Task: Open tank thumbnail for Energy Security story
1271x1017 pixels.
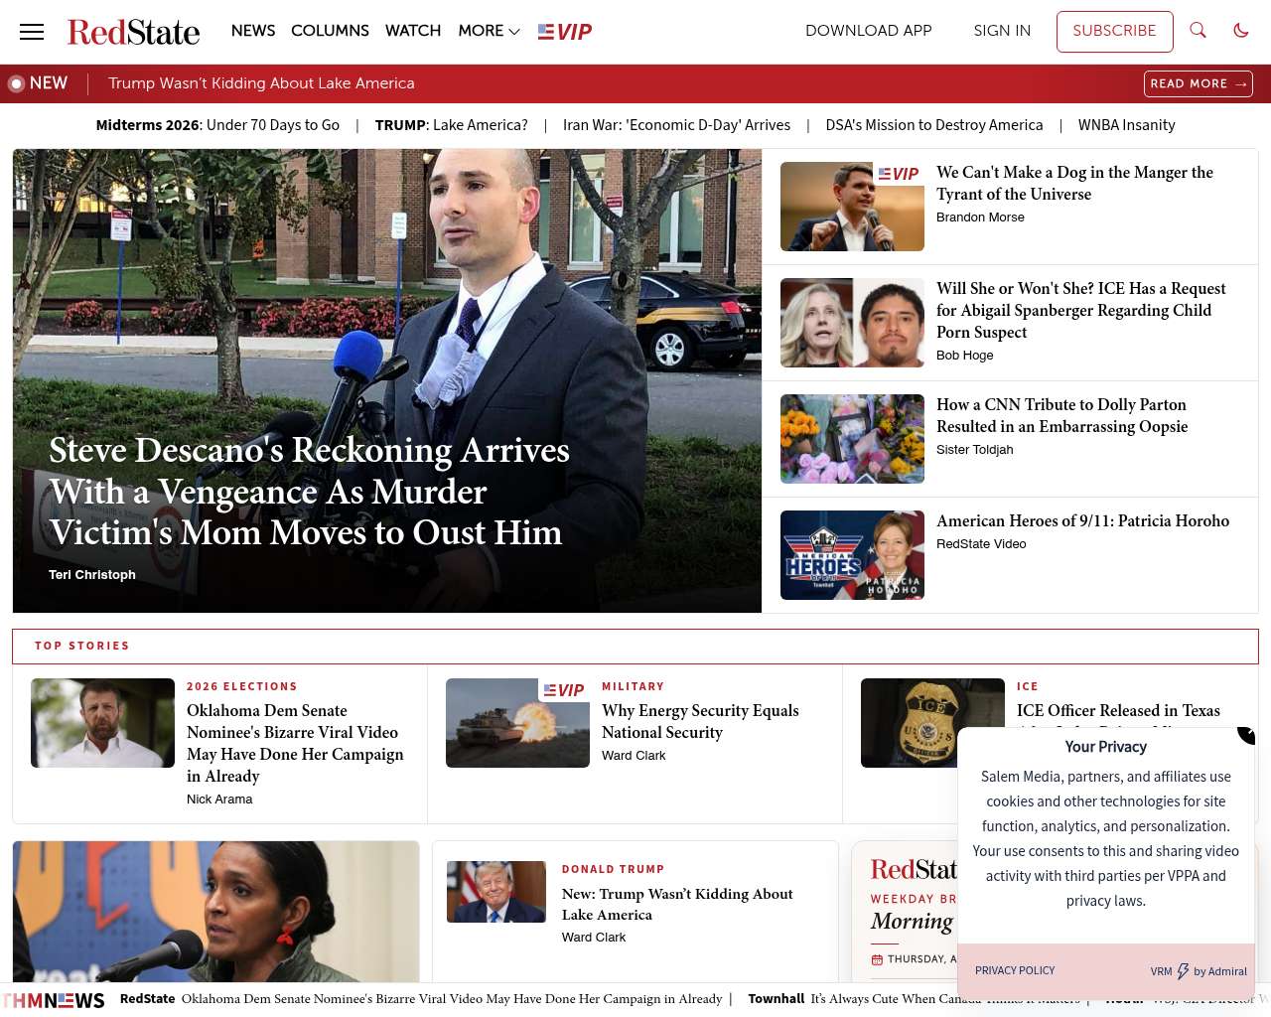Action: pos(517,723)
